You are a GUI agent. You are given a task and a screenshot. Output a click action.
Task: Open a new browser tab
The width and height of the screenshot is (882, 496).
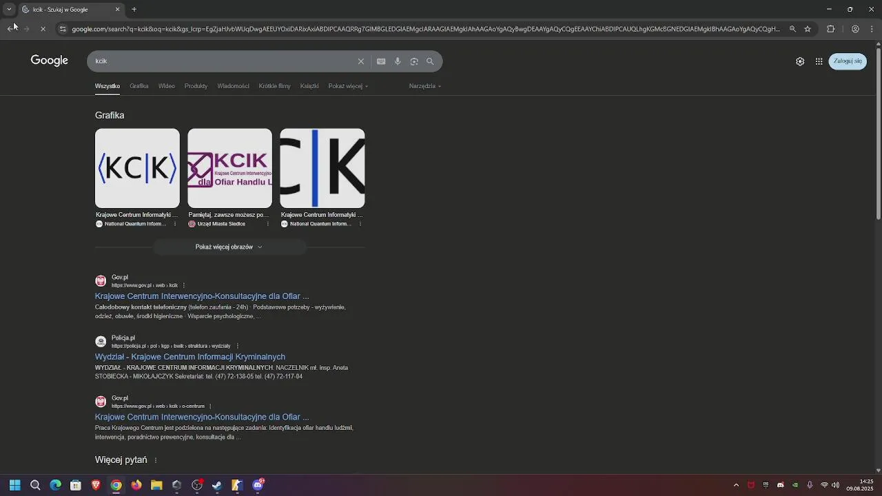[x=134, y=10]
